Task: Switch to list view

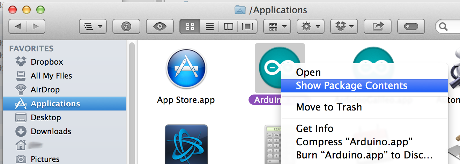Action: click(209, 26)
